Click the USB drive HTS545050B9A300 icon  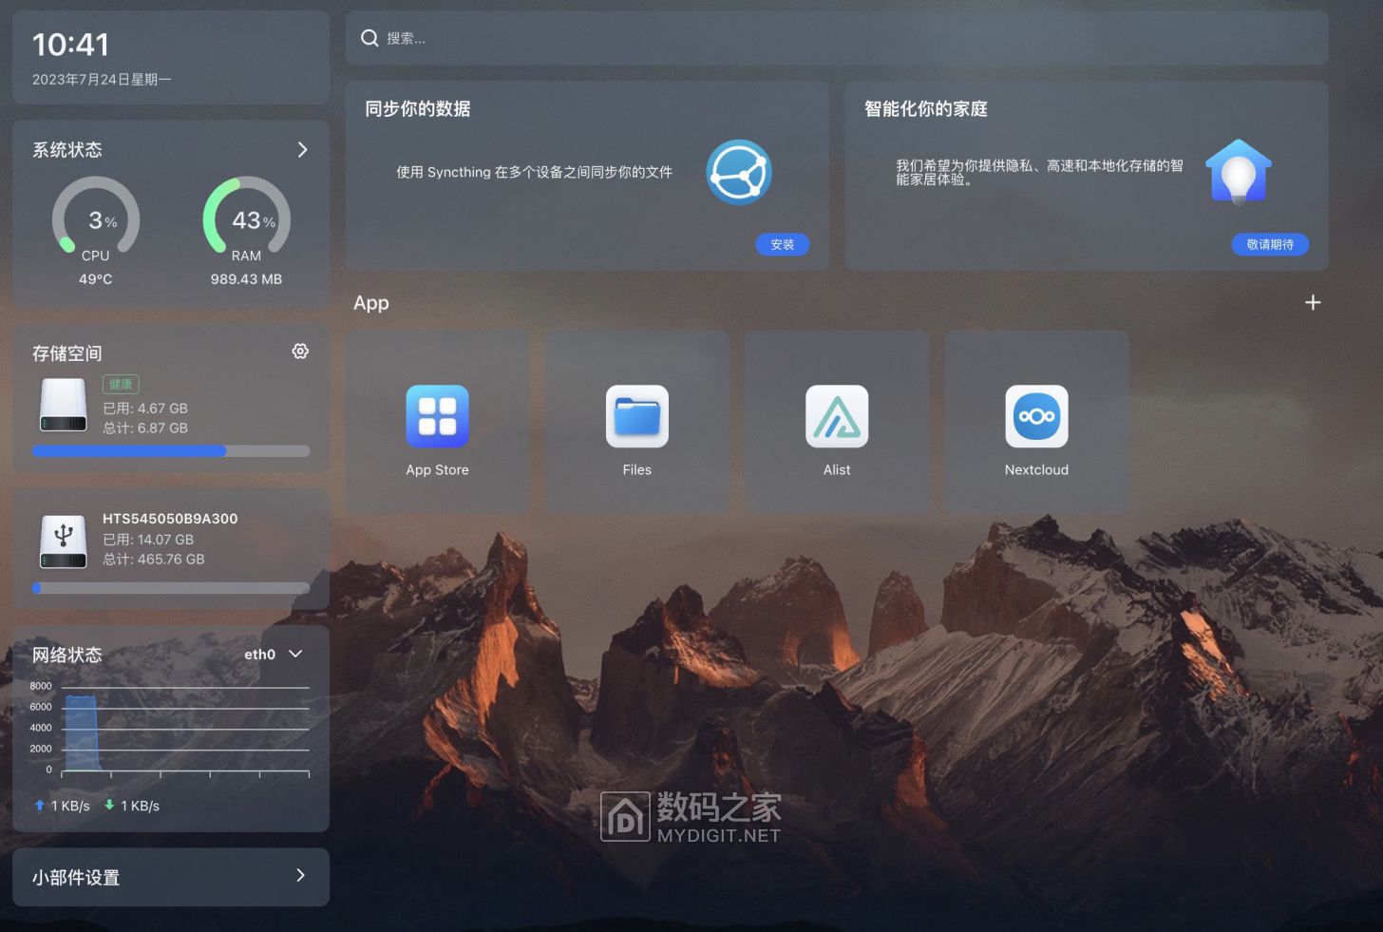coord(64,541)
